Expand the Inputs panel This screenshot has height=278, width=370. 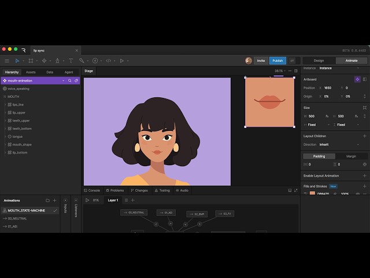[x=65, y=200]
